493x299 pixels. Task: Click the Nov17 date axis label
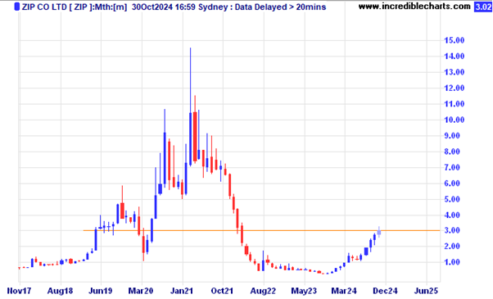pos(19,291)
